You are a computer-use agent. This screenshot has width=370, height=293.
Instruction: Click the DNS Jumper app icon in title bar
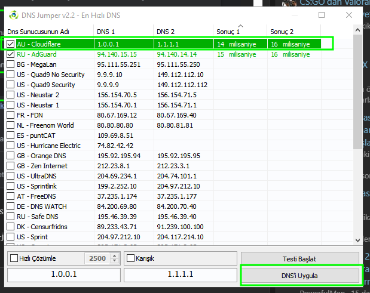[14, 16]
